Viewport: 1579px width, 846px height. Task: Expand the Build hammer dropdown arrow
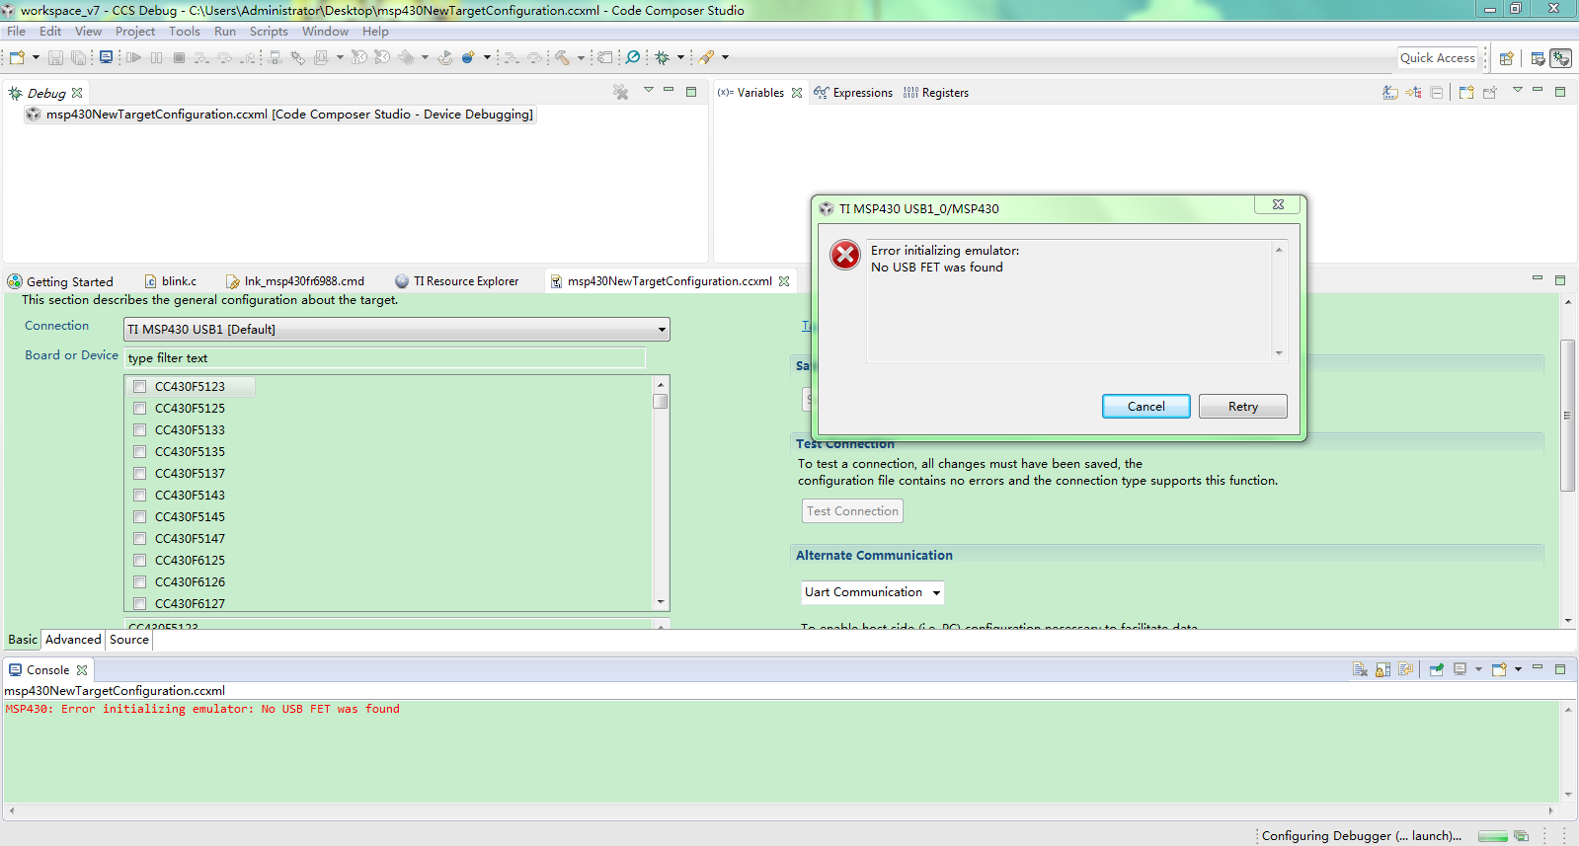(x=581, y=58)
